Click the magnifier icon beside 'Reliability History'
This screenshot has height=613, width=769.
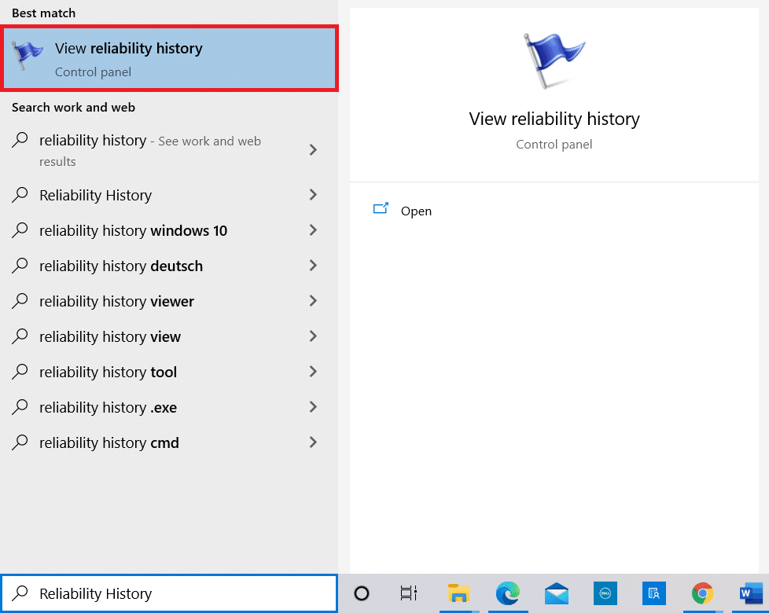coord(19,593)
